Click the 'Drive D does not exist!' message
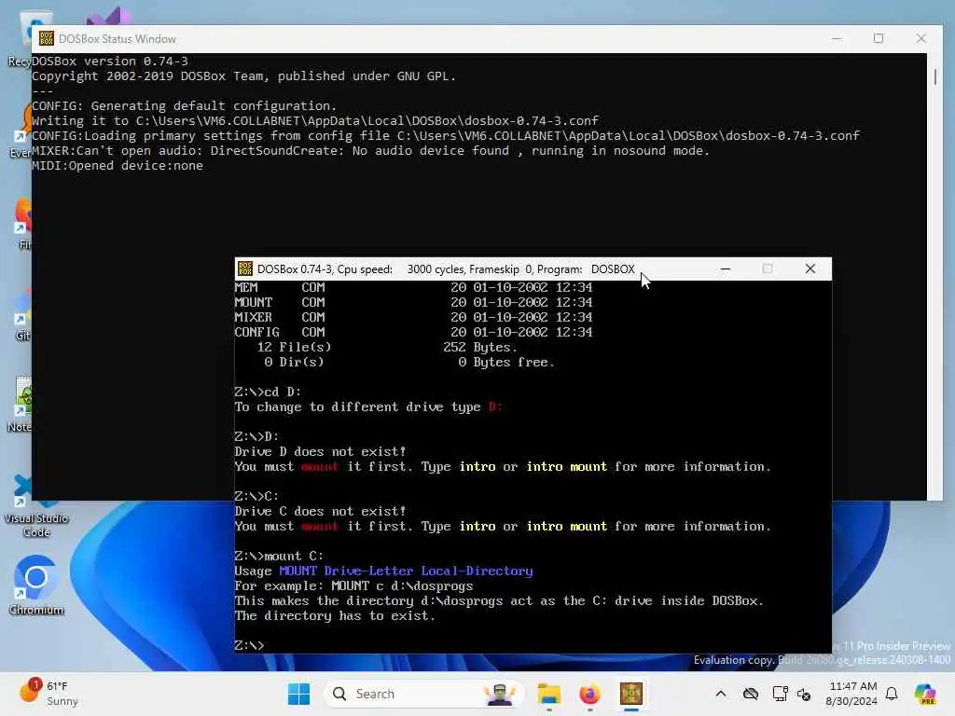The image size is (955, 716). point(320,452)
